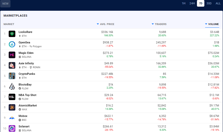The image size is (223, 132).
Task: Click the AtomicMarket logo icon
Action: coord(12,107)
